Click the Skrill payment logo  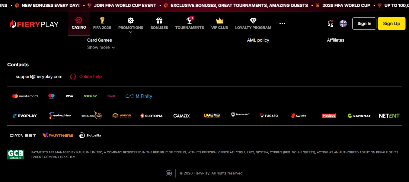tap(111, 96)
